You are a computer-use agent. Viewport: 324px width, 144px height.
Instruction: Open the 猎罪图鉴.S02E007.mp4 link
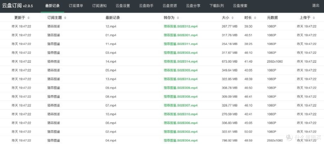181,105
